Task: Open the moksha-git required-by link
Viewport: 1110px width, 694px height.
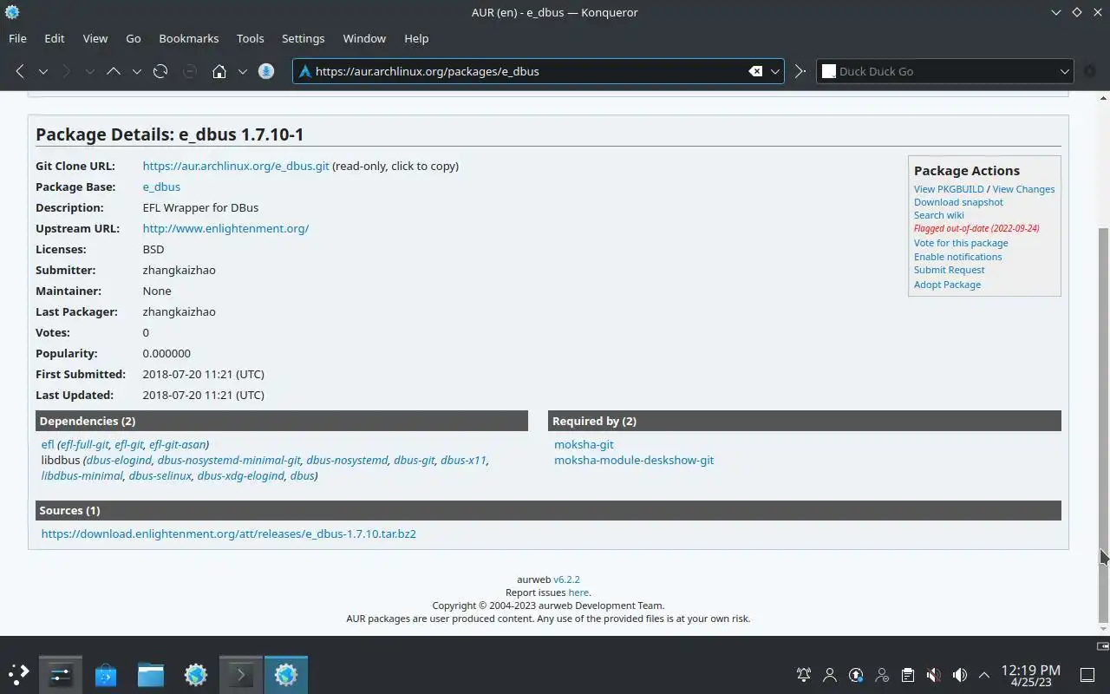Action: 584,444
